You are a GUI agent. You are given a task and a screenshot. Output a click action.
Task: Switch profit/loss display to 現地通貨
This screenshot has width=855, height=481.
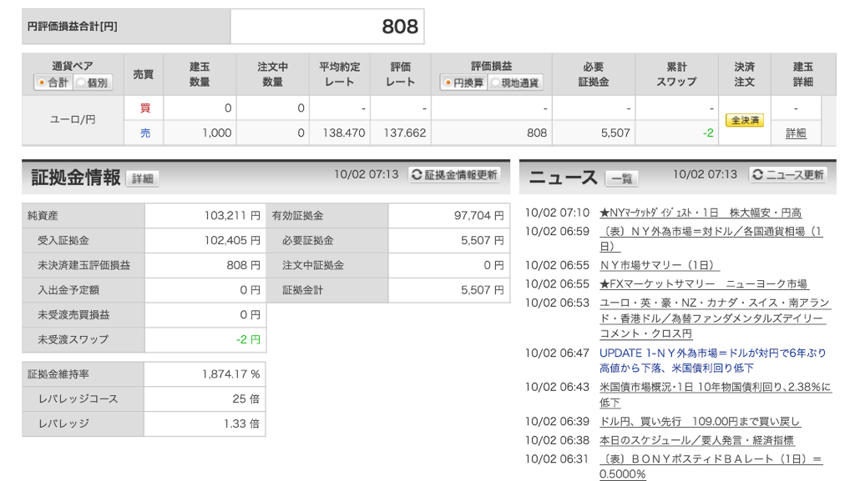pos(494,83)
